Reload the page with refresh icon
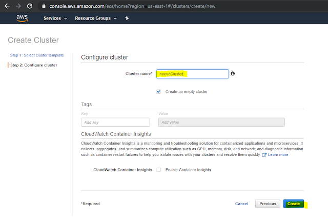The width and height of the screenshot is (328, 221). (30, 6)
